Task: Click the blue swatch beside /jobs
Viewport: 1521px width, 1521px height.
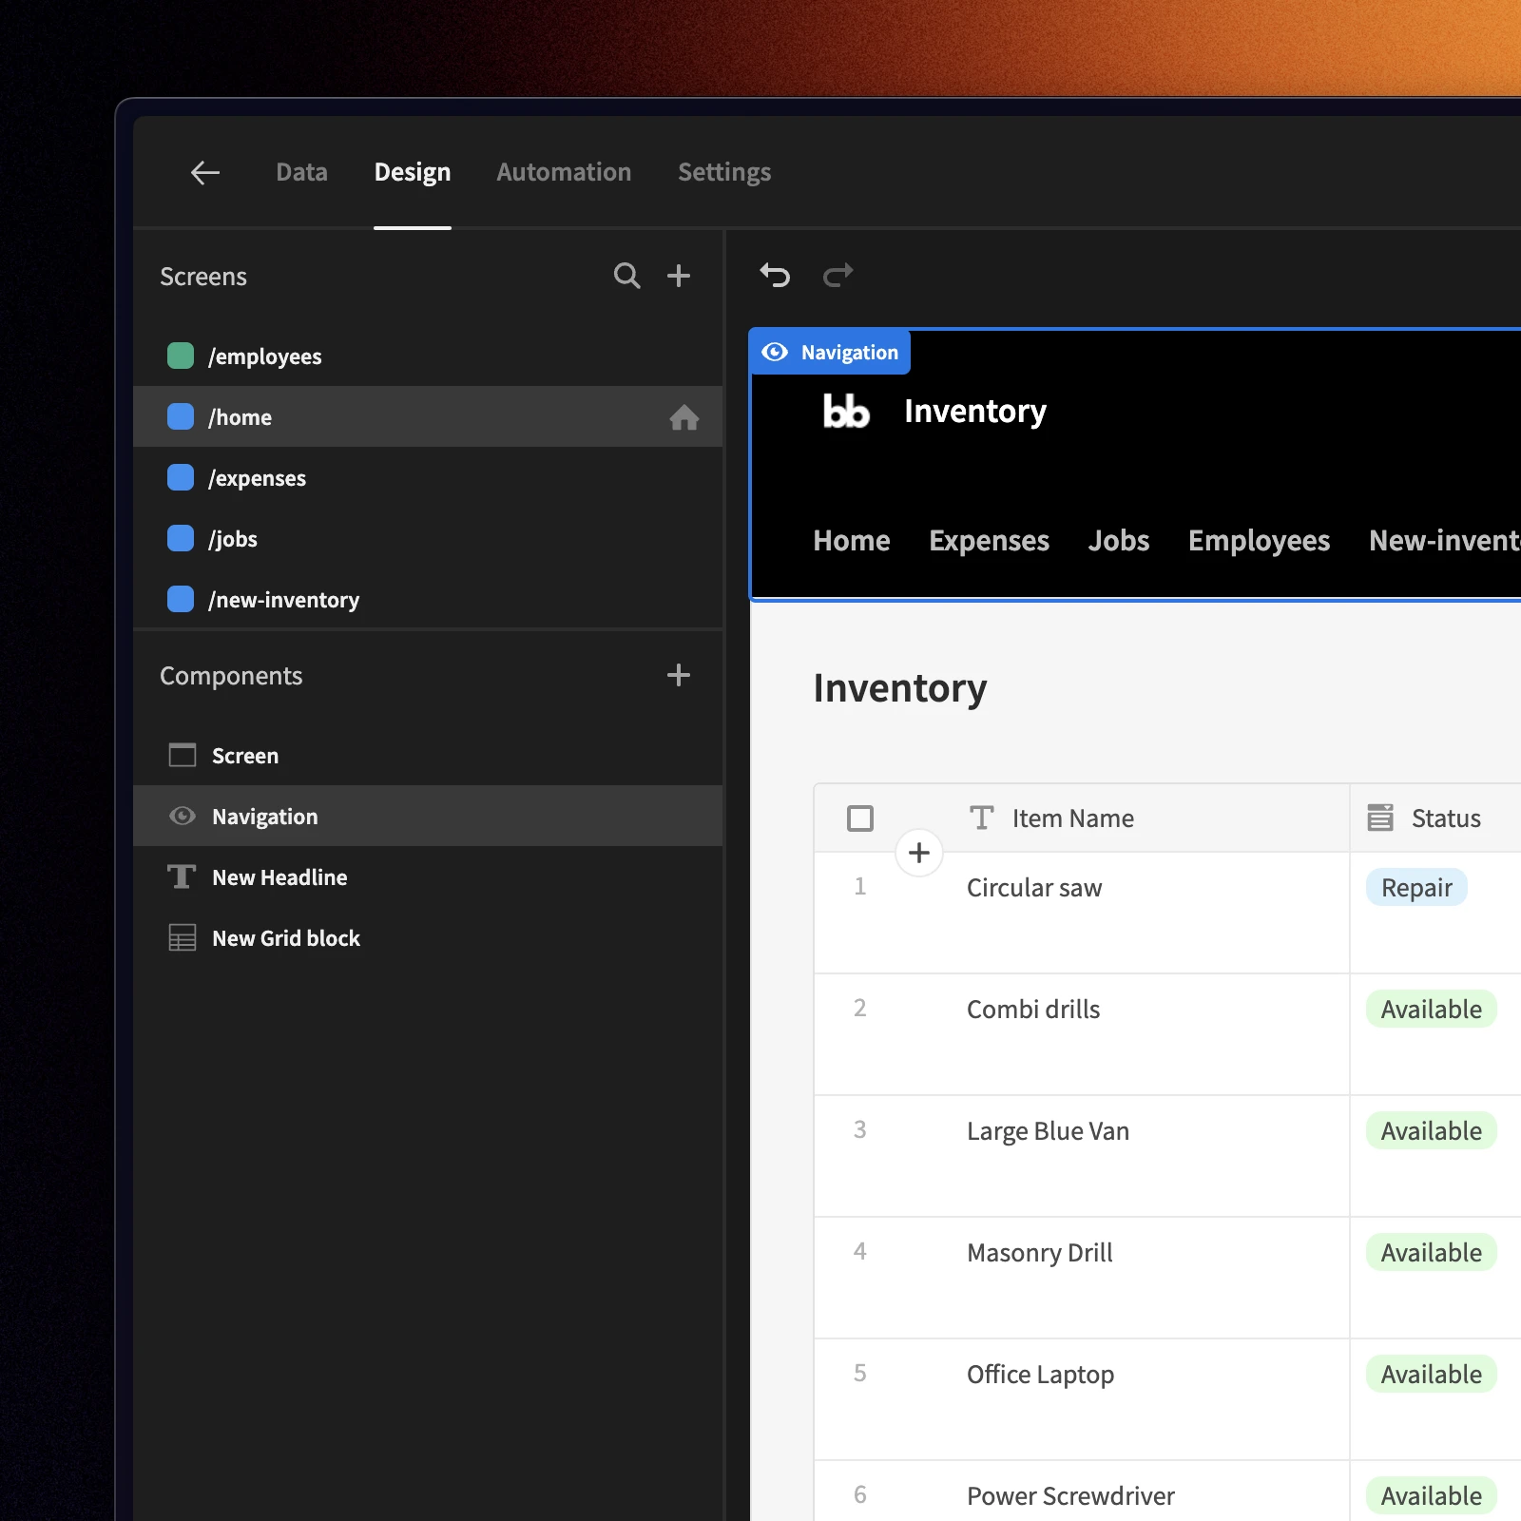Action: 181,538
